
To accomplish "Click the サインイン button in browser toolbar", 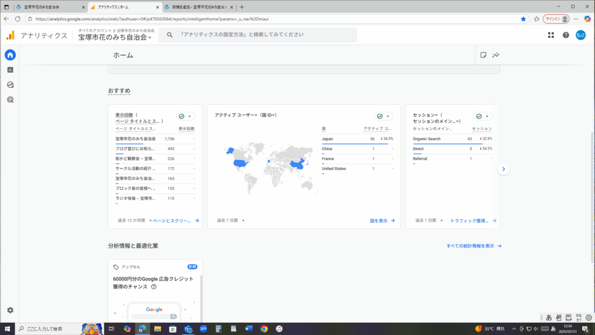I will coord(556,19).
